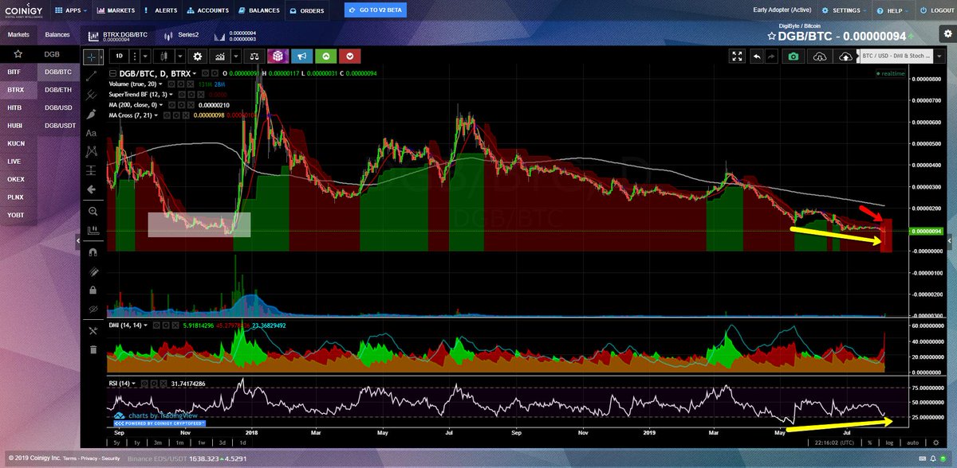Click the favorites star in Markets sidebar
The image size is (957, 468).
pyautogui.click(x=18, y=54)
